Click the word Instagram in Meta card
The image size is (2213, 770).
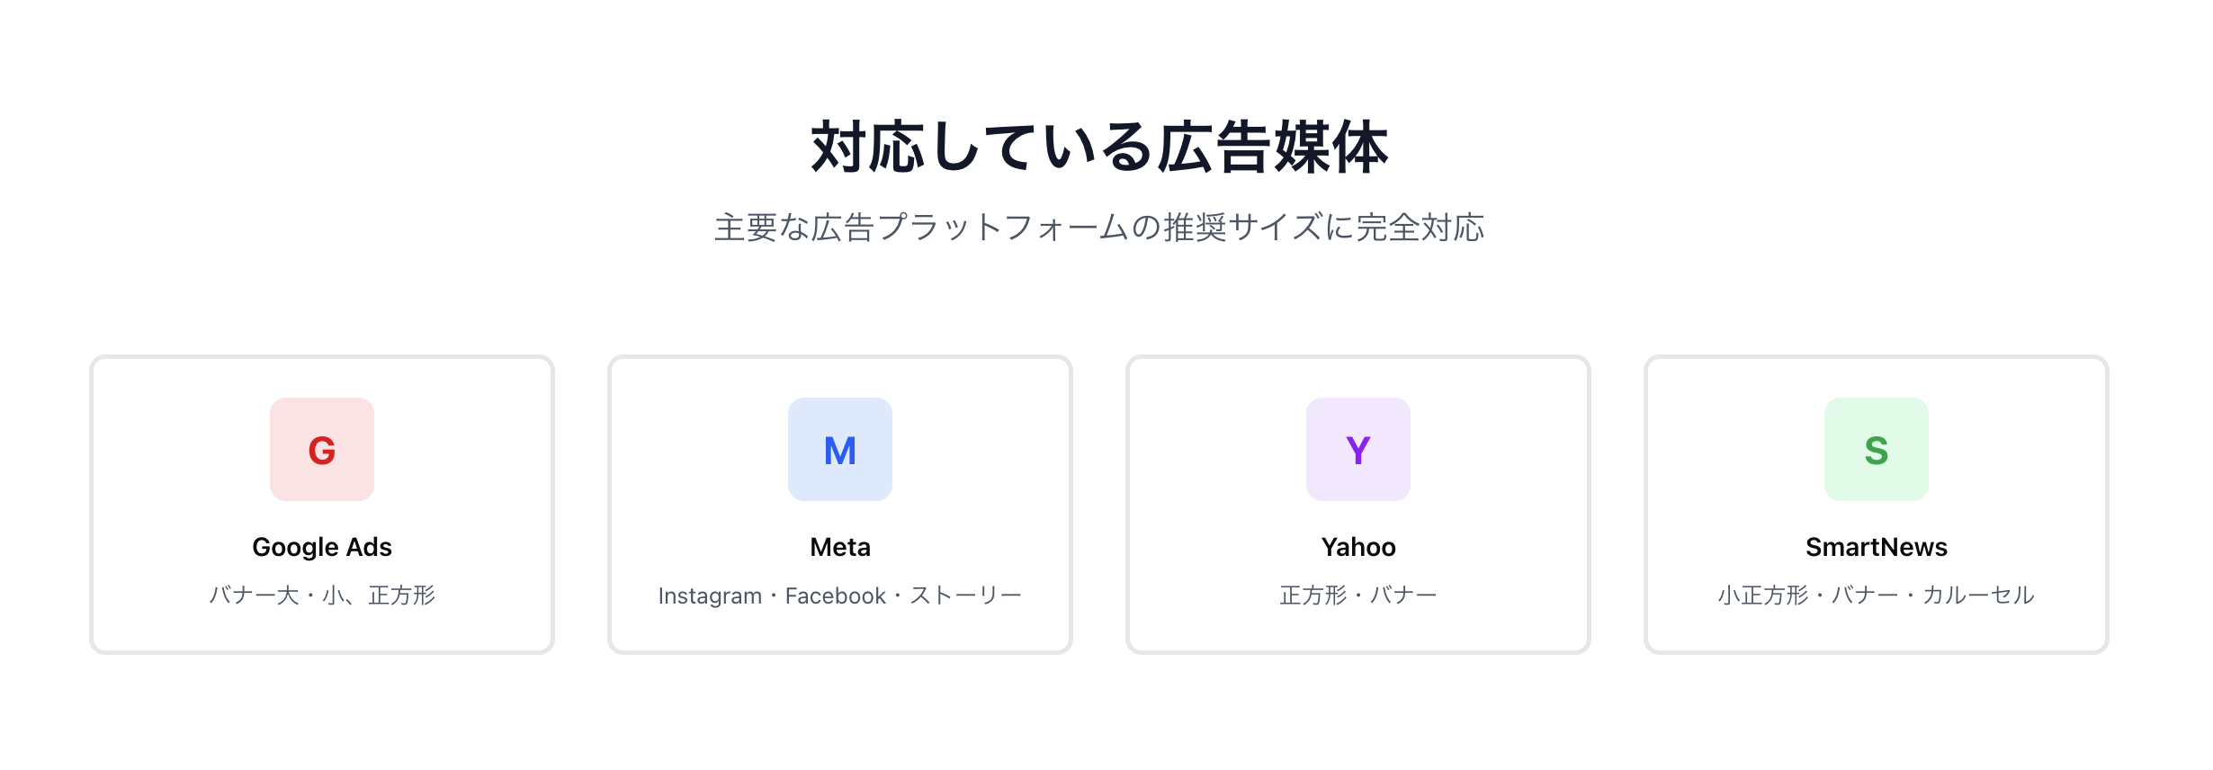(x=710, y=595)
